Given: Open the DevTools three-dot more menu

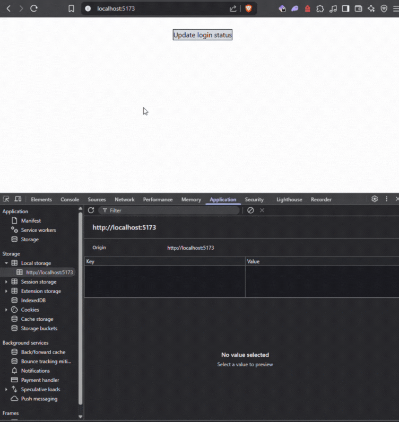Looking at the screenshot, I should pyautogui.click(x=386, y=199).
